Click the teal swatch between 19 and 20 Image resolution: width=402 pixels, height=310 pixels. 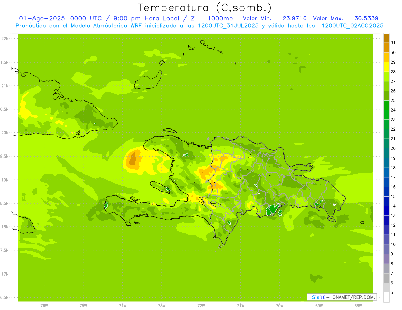pos(386,153)
